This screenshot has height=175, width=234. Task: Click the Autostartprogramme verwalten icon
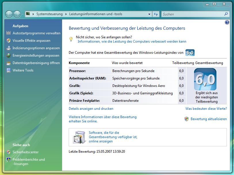click(9, 33)
